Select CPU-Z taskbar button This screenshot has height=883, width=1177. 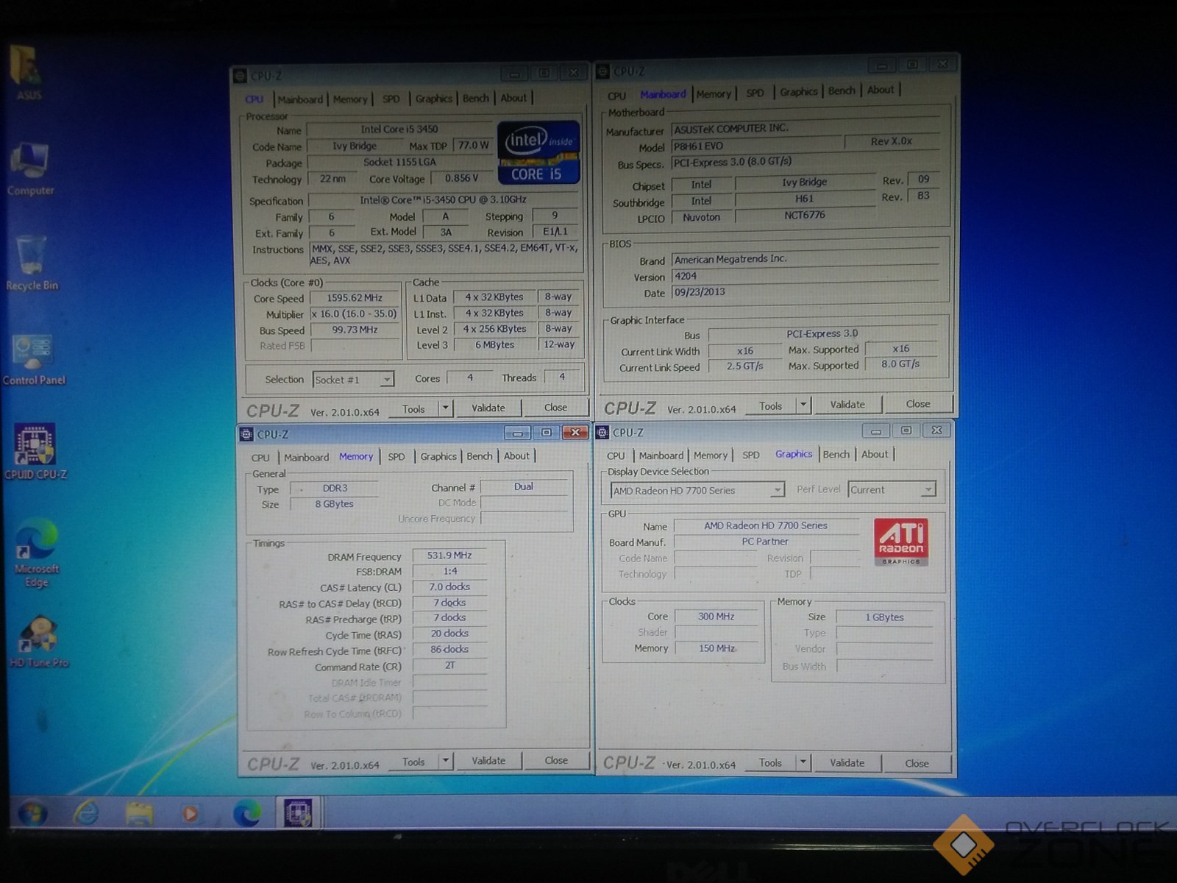[299, 812]
